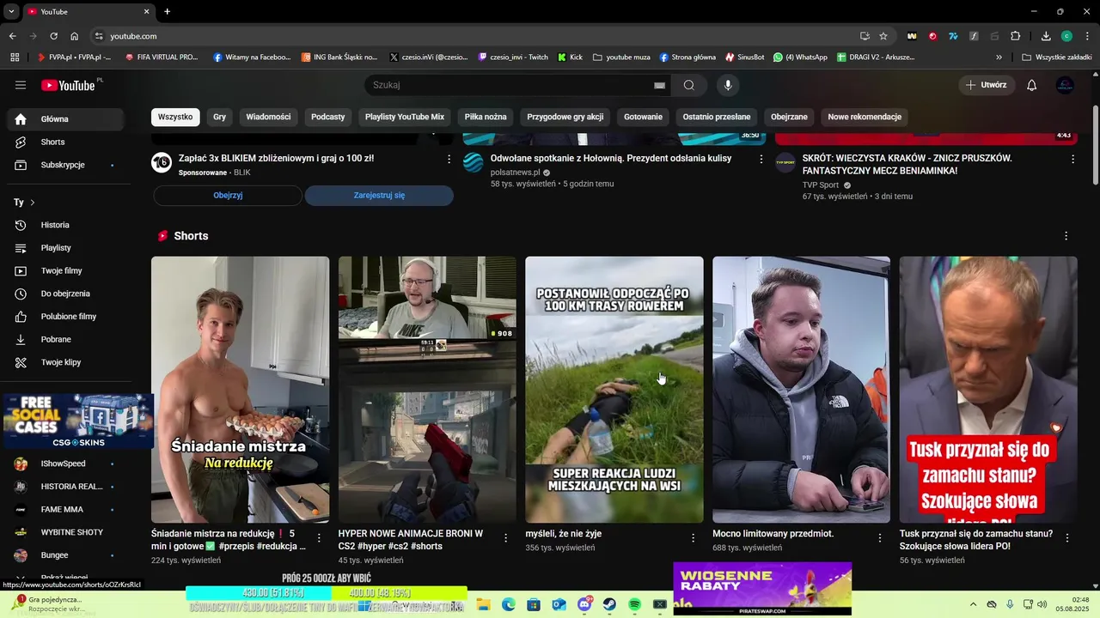
Task: Open Steam from the taskbar
Action: (609, 605)
